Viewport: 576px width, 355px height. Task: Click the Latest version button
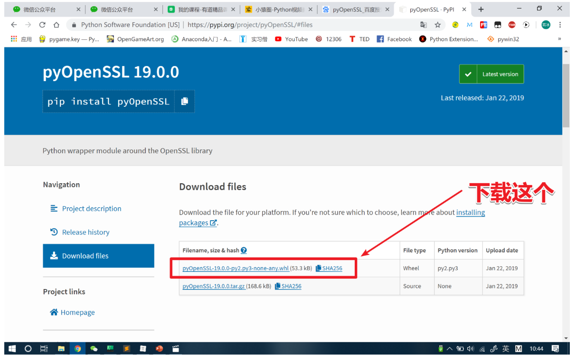491,74
